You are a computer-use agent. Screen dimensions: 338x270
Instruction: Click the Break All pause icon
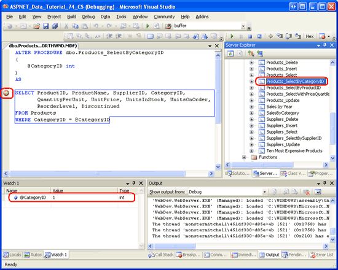(x=242, y=36)
